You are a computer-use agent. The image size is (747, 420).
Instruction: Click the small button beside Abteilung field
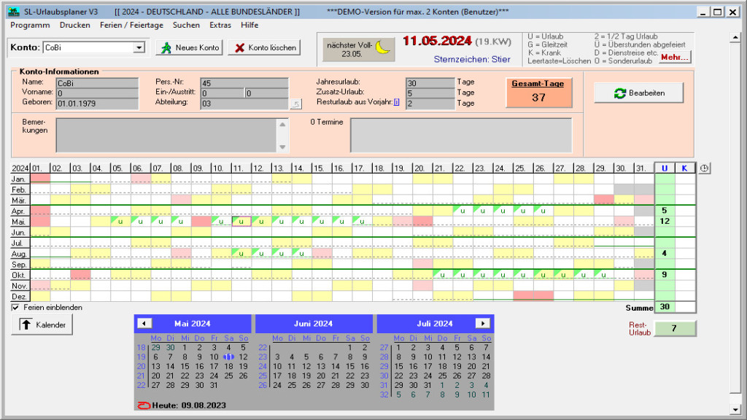pos(295,104)
